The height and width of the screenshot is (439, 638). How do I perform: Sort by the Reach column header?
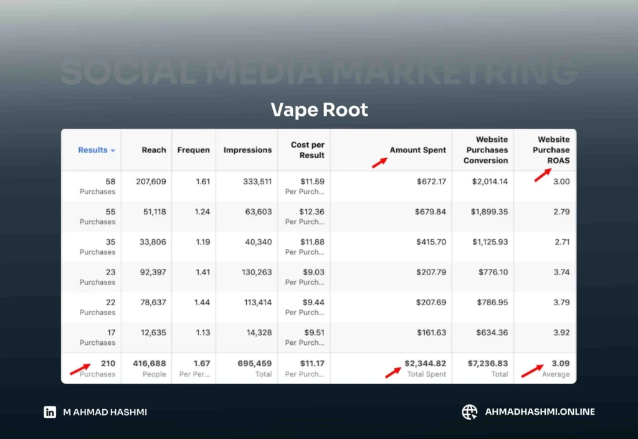153,150
